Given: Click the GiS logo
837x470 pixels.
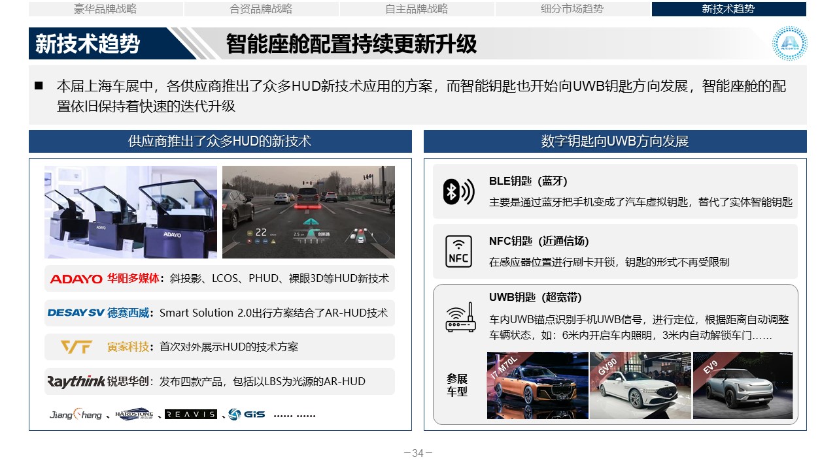Looking at the screenshot, I should [247, 415].
